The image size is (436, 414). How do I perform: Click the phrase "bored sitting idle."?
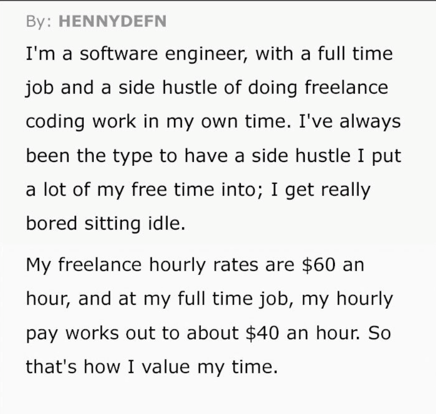click(x=106, y=223)
